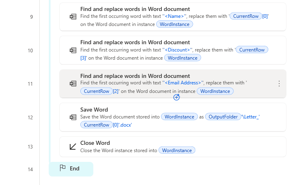
Task: Click Word icon on step 9 action
Action: tap(73, 17)
